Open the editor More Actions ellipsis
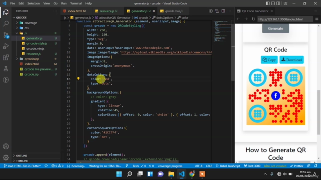The width and height of the screenshot is (321, 180). tap(229, 11)
